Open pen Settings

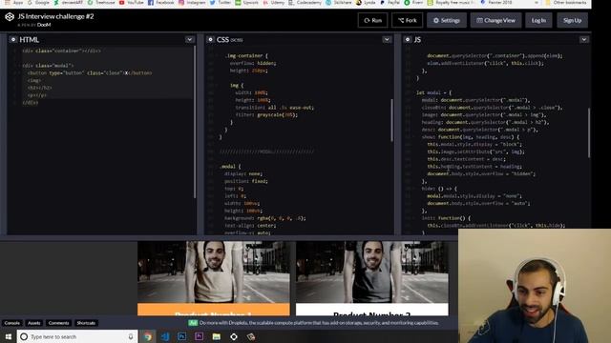(447, 20)
